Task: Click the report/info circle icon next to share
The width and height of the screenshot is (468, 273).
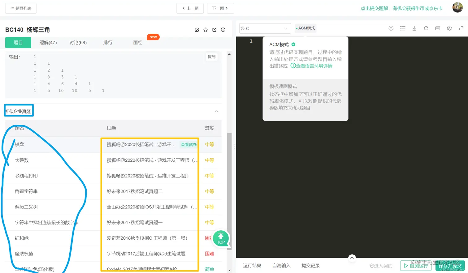Action: 223,30
